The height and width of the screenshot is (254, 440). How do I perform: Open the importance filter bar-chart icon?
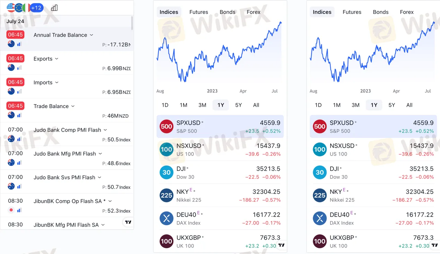tap(54, 7)
